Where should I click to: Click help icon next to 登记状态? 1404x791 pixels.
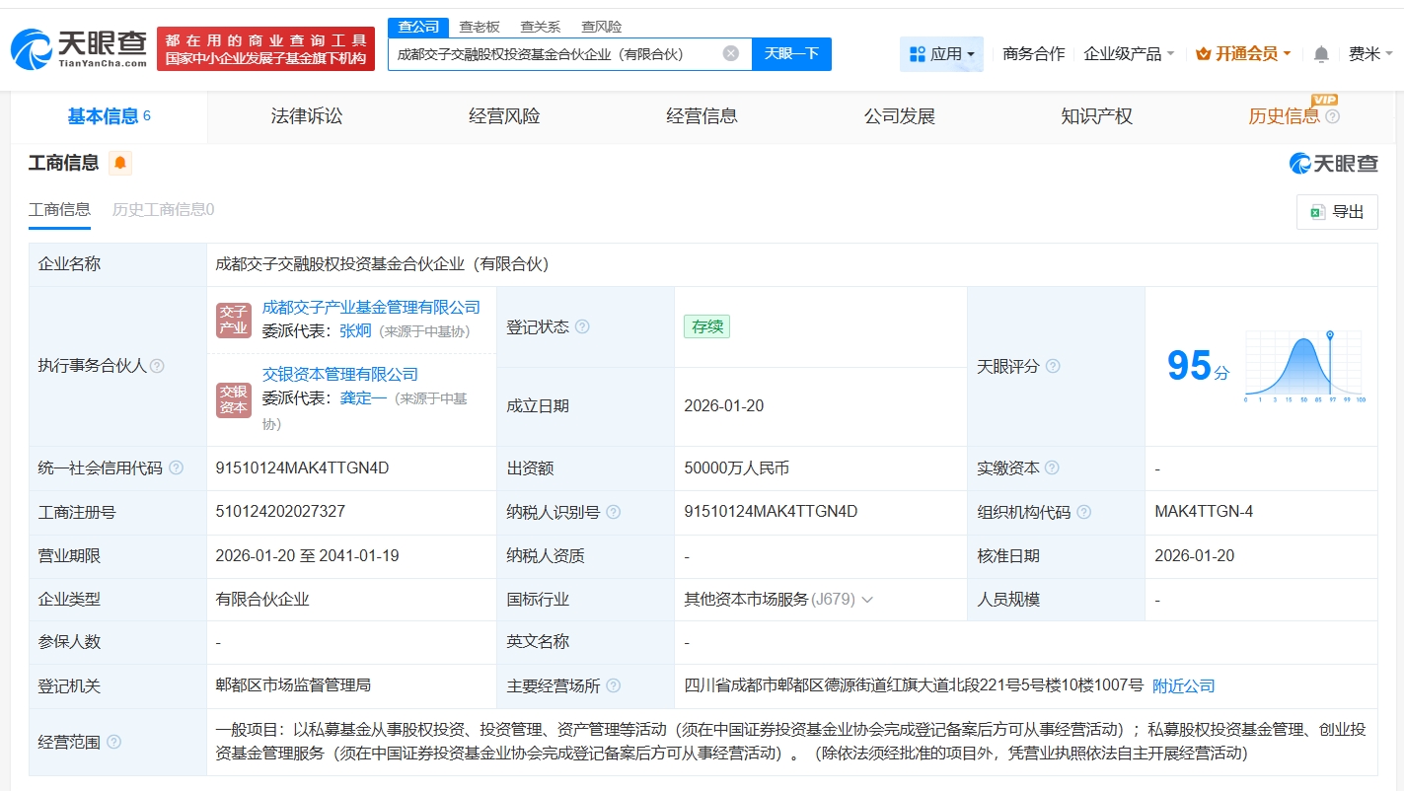[x=582, y=326]
